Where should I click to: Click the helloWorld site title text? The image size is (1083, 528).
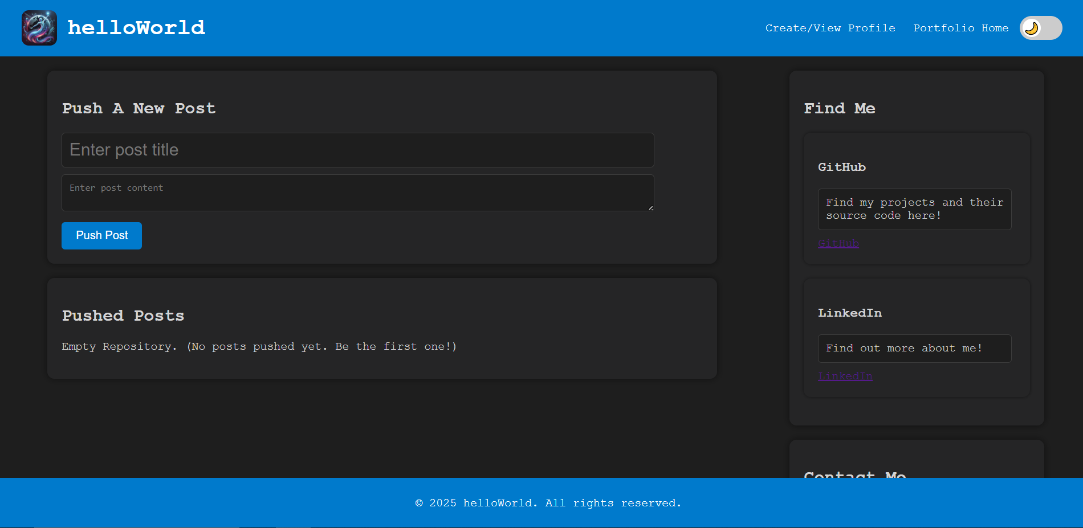[136, 27]
